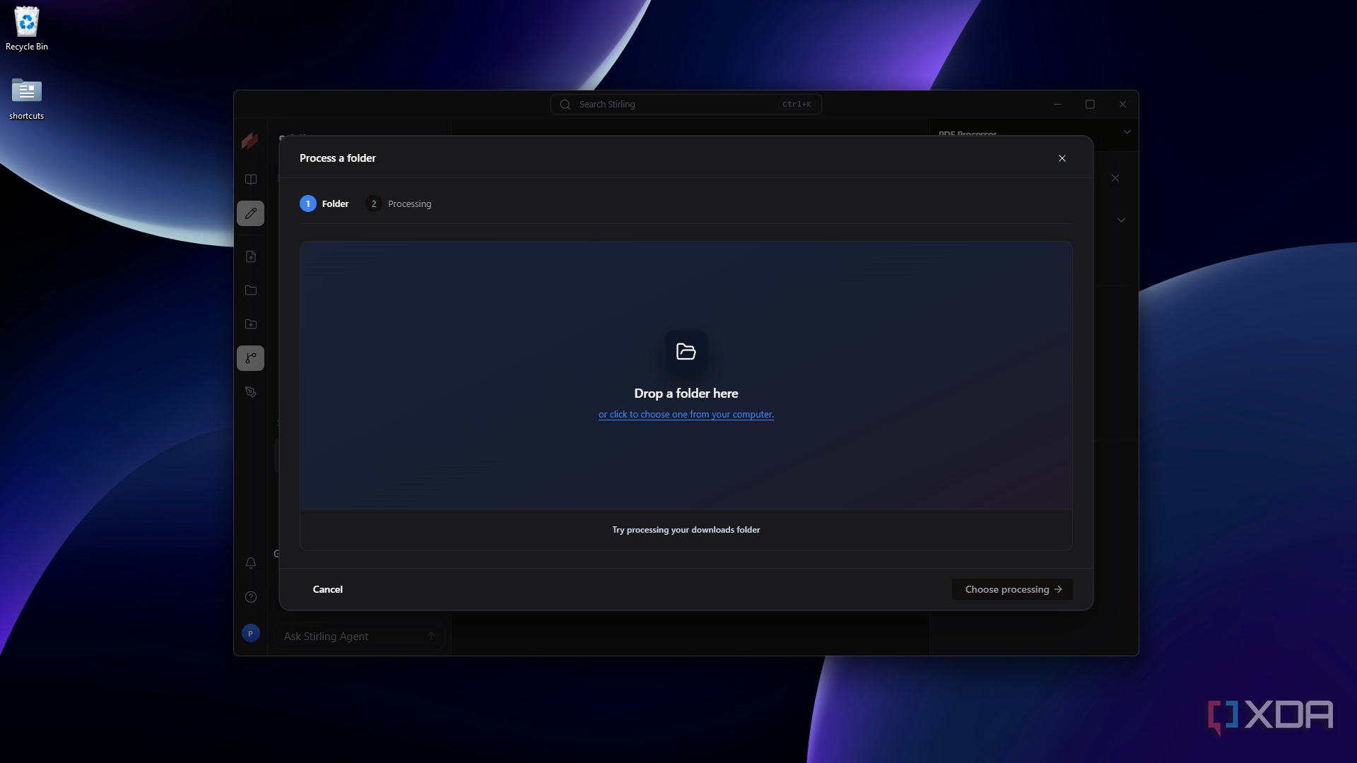Open notifications bell icon
The image size is (1357, 763).
(251, 563)
